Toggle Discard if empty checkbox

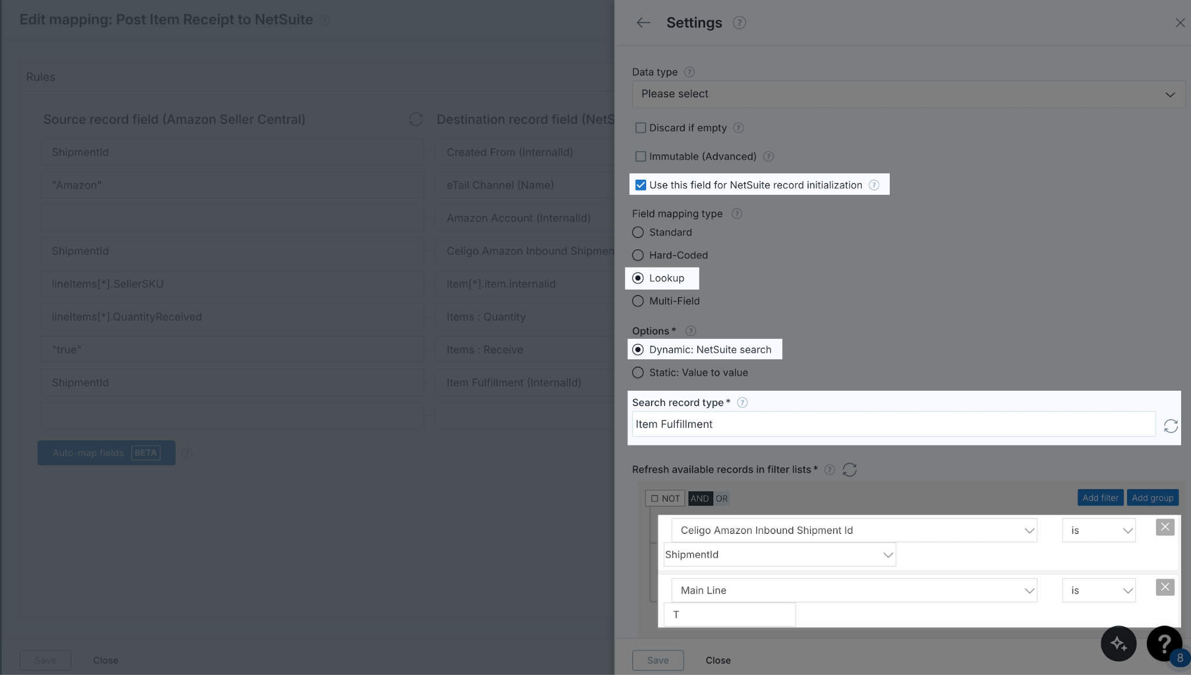pyautogui.click(x=640, y=128)
